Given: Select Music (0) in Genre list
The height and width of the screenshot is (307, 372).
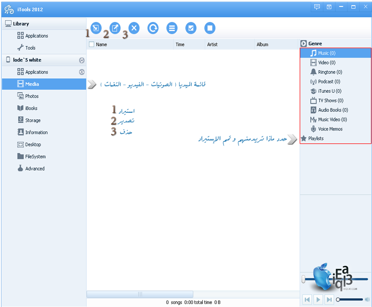Looking at the screenshot, I should 326,53.
